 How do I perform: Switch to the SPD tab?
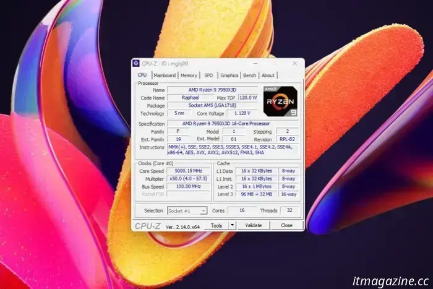tap(208, 75)
